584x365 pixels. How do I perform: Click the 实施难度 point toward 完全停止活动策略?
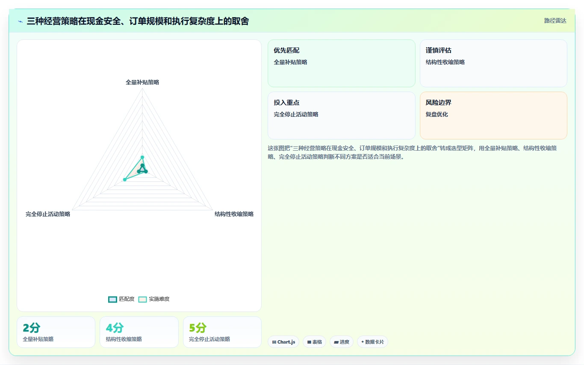click(x=124, y=179)
